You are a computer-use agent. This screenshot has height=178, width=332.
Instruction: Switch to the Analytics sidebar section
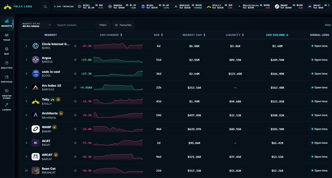[x=6, y=65]
